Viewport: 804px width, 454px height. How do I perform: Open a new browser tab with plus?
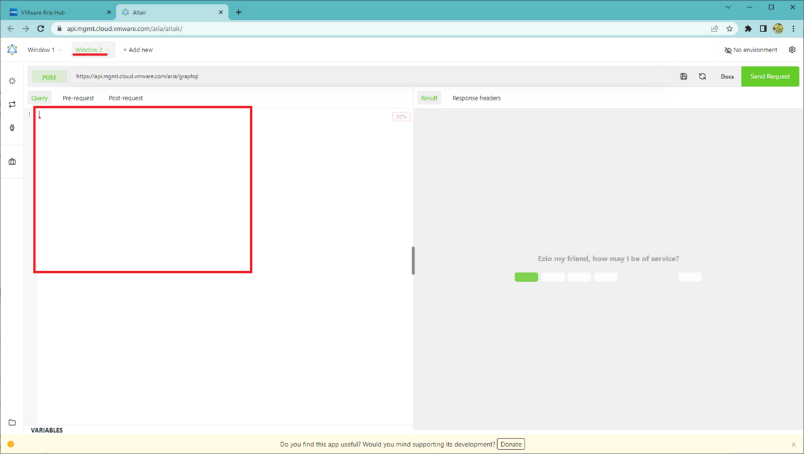[239, 12]
